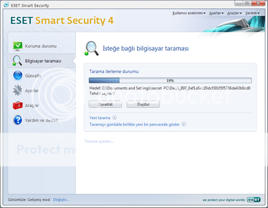Click the Ayarlar gear icon in sidebar

(x=17, y=90)
